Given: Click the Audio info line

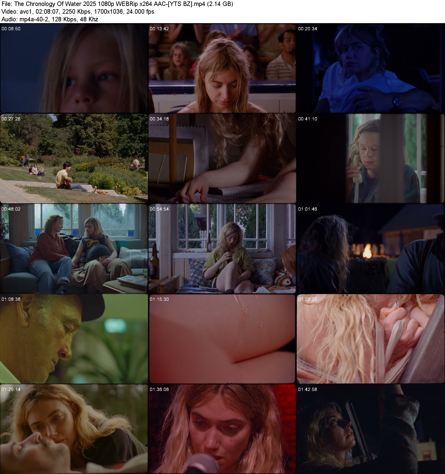Looking at the screenshot, I should [x=50, y=20].
